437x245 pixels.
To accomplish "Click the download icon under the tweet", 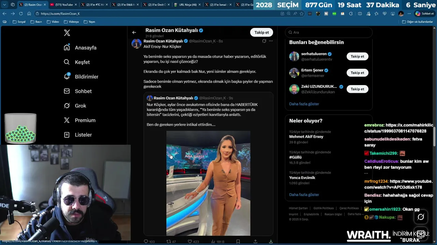I will [271, 242].
